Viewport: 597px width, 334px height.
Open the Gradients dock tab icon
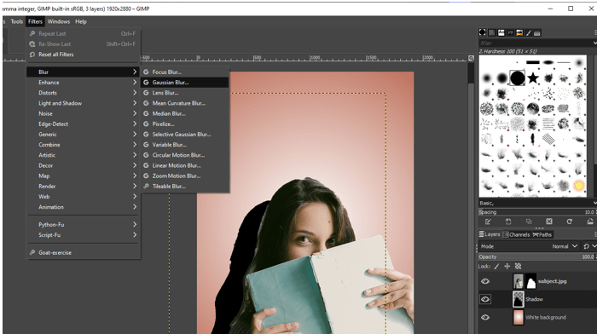519,32
